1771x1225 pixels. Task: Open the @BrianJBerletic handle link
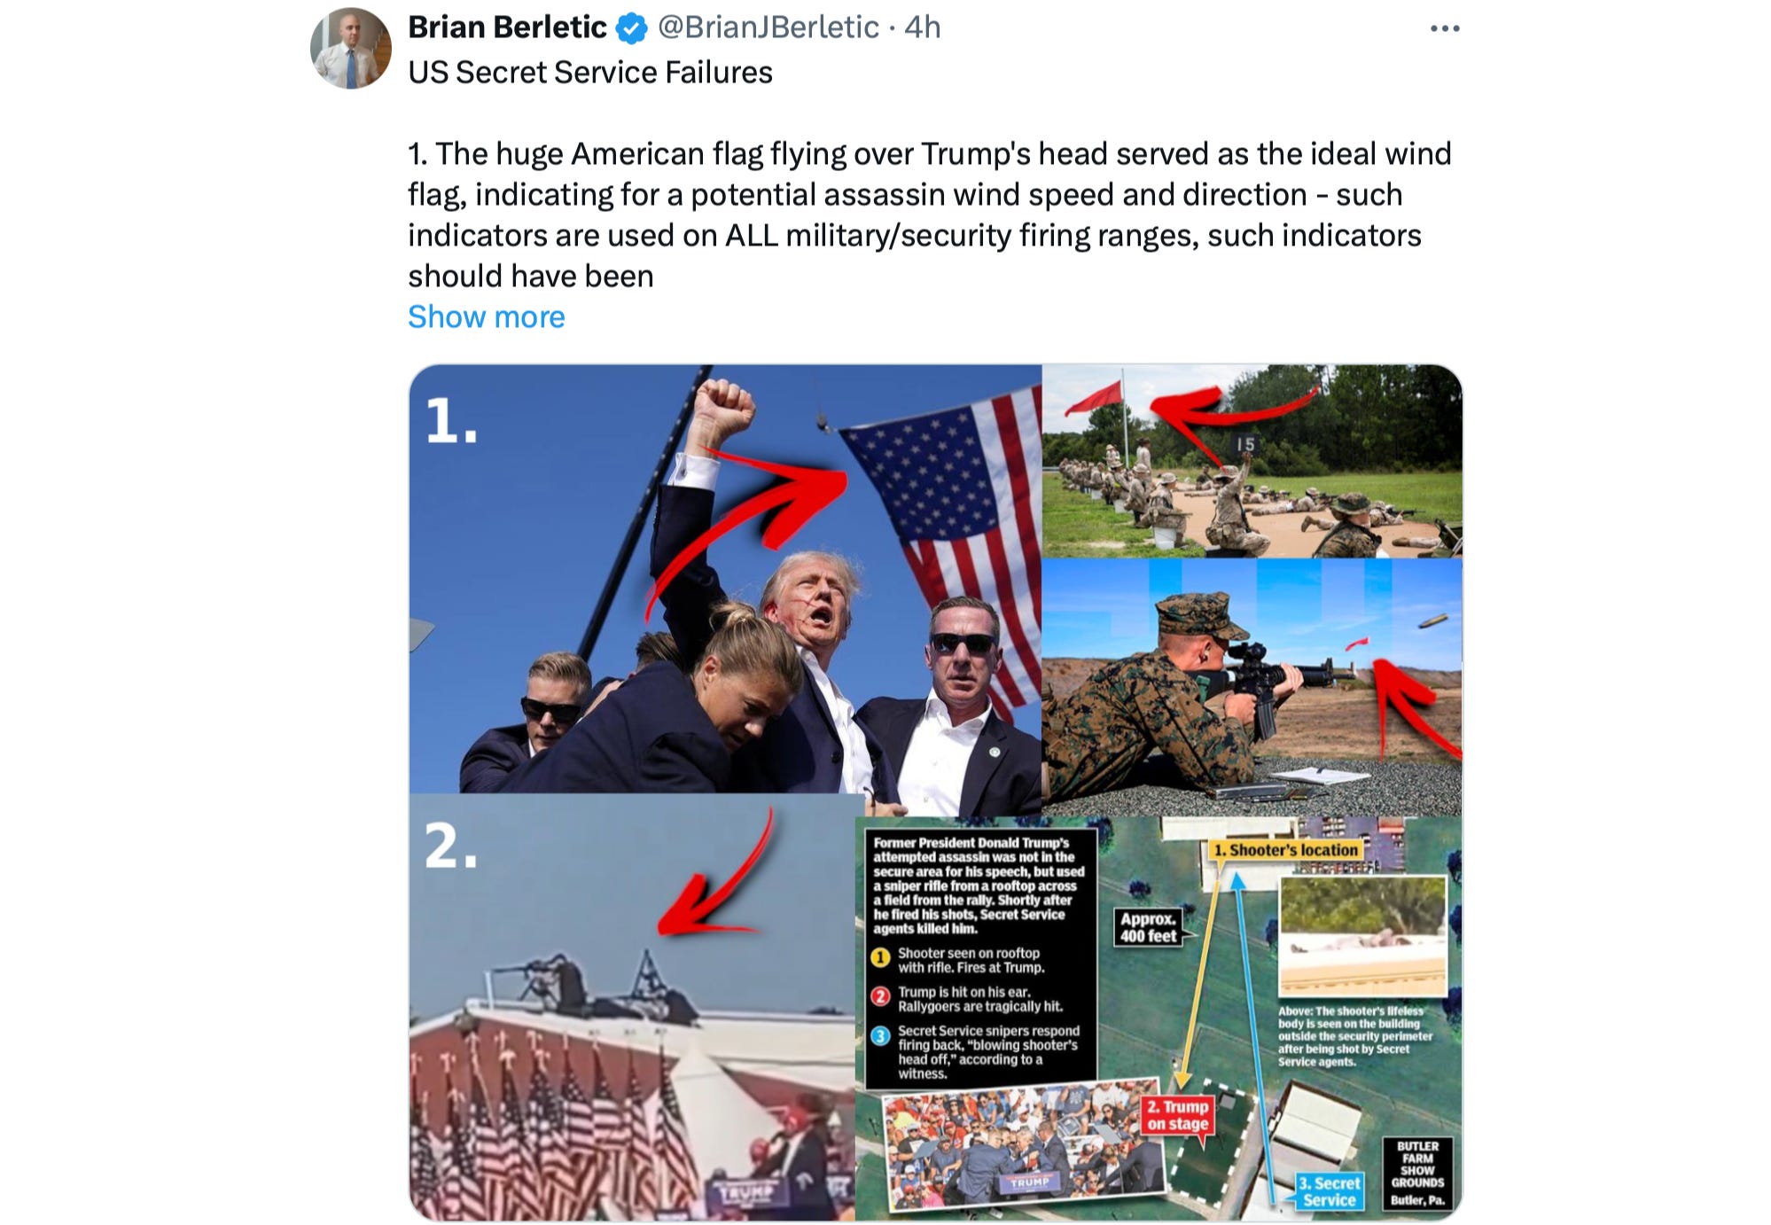[x=768, y=27]
